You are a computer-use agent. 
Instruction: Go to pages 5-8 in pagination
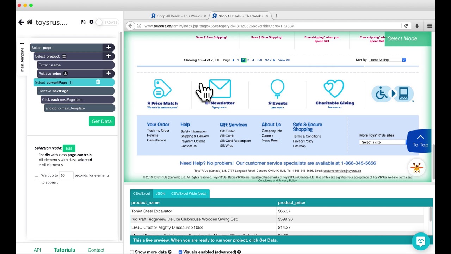pos(259,60)
